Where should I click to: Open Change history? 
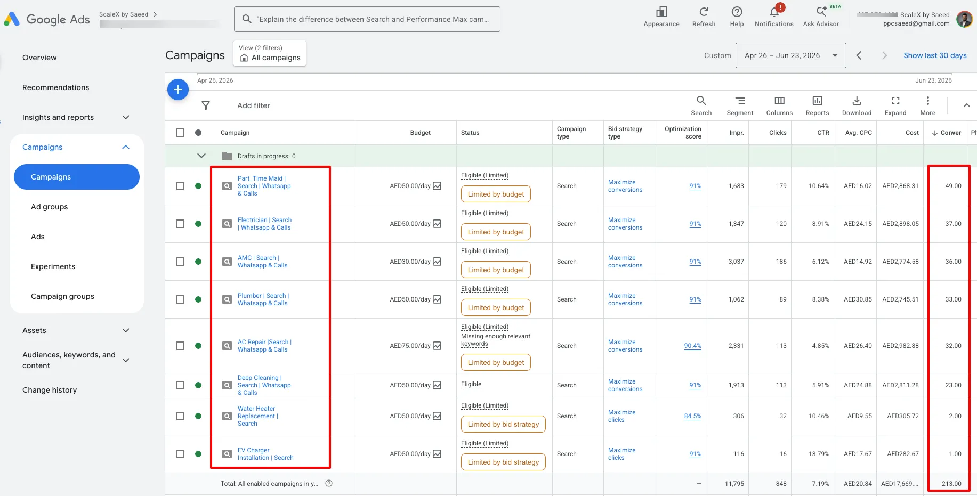tap(50, 390)
